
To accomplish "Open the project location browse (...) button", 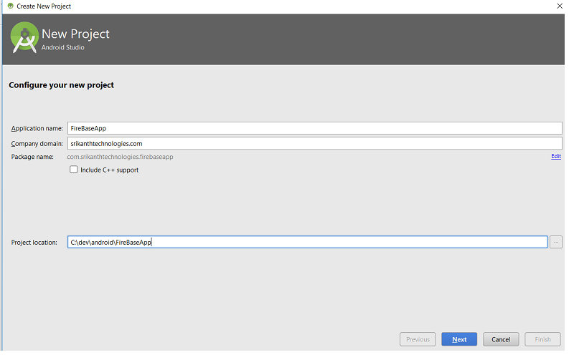I will 555,242.
